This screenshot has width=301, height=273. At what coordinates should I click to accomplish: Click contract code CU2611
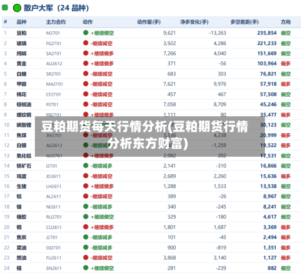54,227
